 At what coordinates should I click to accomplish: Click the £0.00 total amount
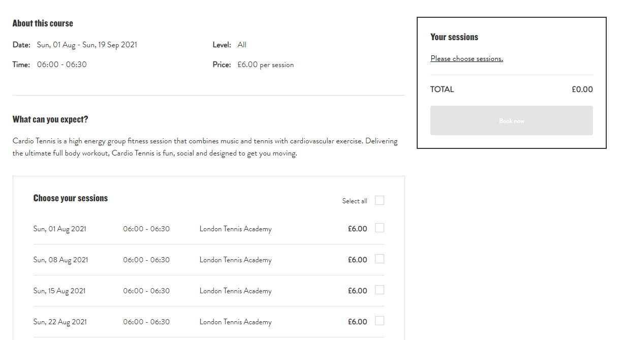pyautogui.click(x=582, y=89)
